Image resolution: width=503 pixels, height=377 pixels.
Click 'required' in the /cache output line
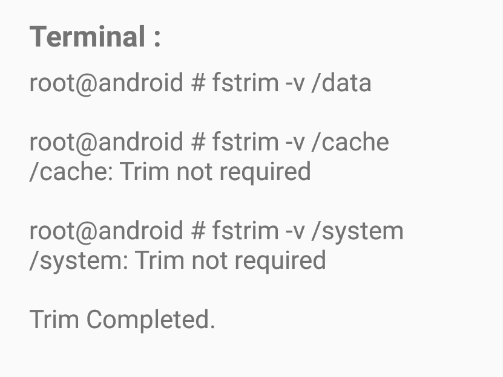[265, 172]
